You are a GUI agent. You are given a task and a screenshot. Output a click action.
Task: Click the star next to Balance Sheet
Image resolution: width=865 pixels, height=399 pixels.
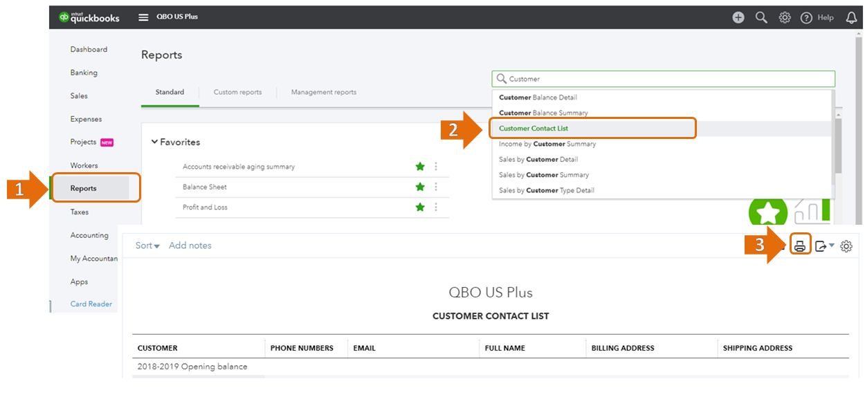[x=420, y=187]
